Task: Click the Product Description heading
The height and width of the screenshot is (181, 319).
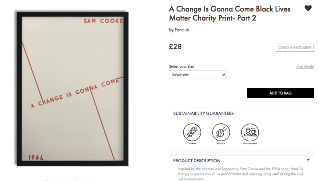Action: tap(197, 161)
